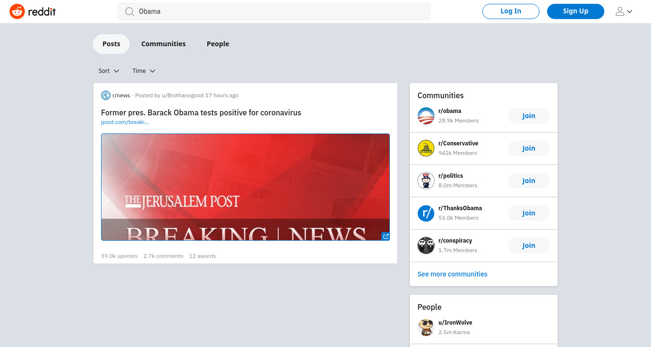Click the 942k Members count
Image resolution: width=651 pixels, height=347 pixels.
pyautogui.click(x=458, y=153)
